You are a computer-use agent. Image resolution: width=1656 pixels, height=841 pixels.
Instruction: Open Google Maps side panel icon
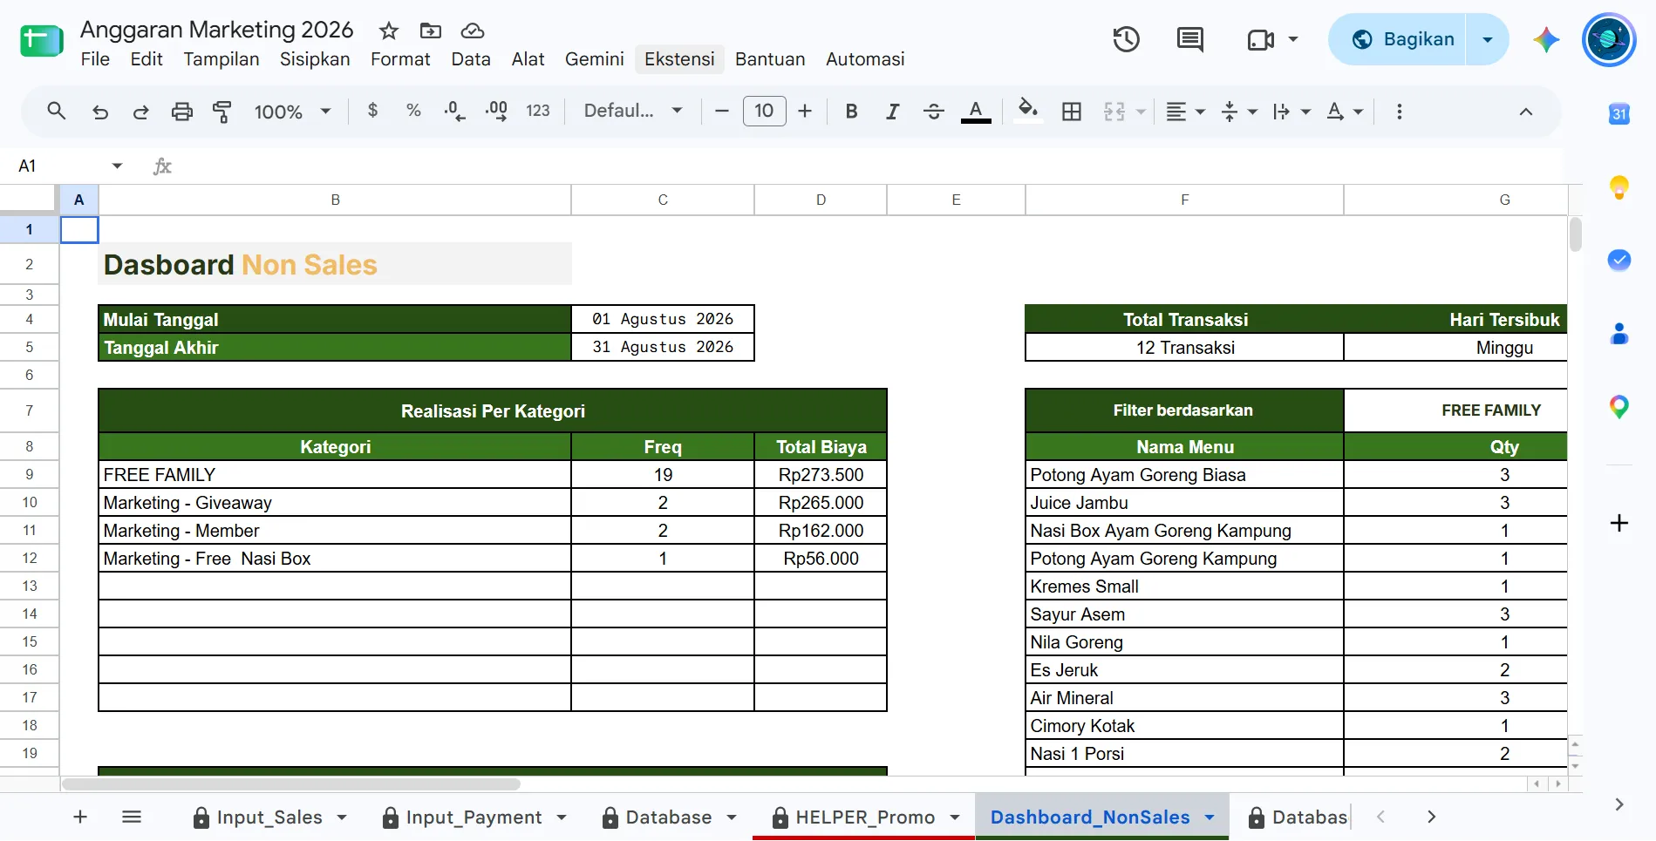1619,406
